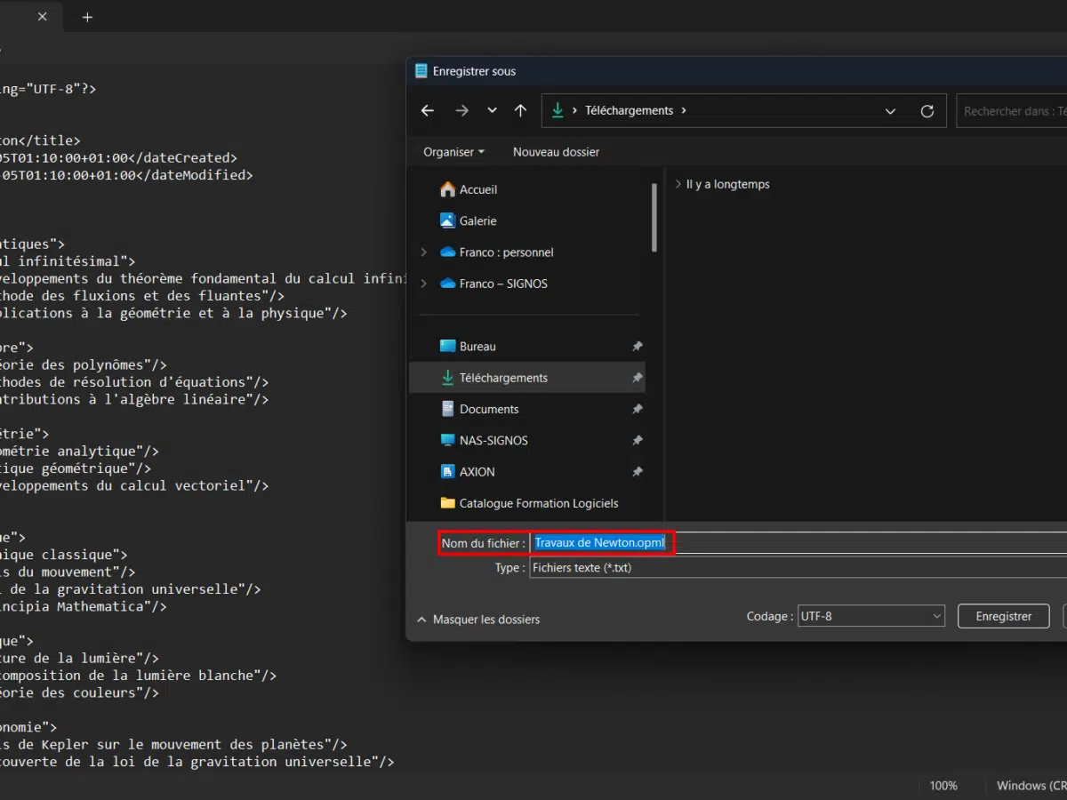The height and width of the screenshot is (800, 1067).
Task: Expand the Franco : personnel tree node
Action: 424,252
